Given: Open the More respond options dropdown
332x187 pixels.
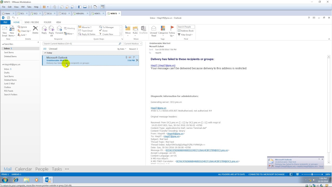Looking at the screenshot, I should [69, 34].
